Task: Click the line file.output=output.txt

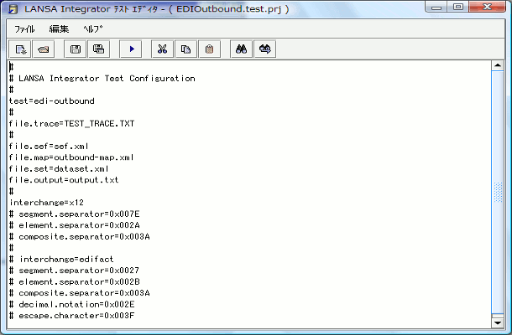Action: click(64, 180)
